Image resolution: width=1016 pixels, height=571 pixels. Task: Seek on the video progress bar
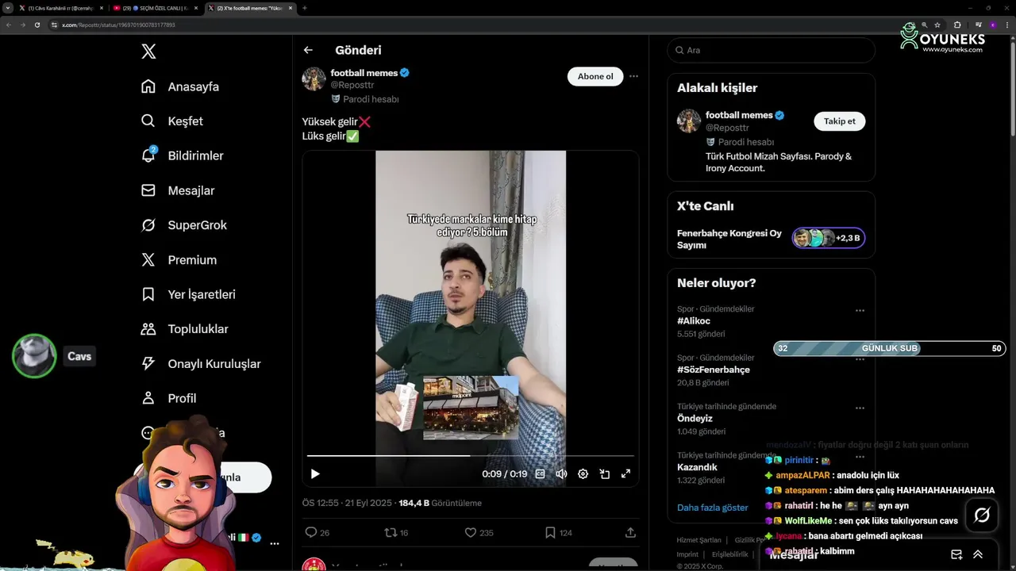tap(471, 456)
